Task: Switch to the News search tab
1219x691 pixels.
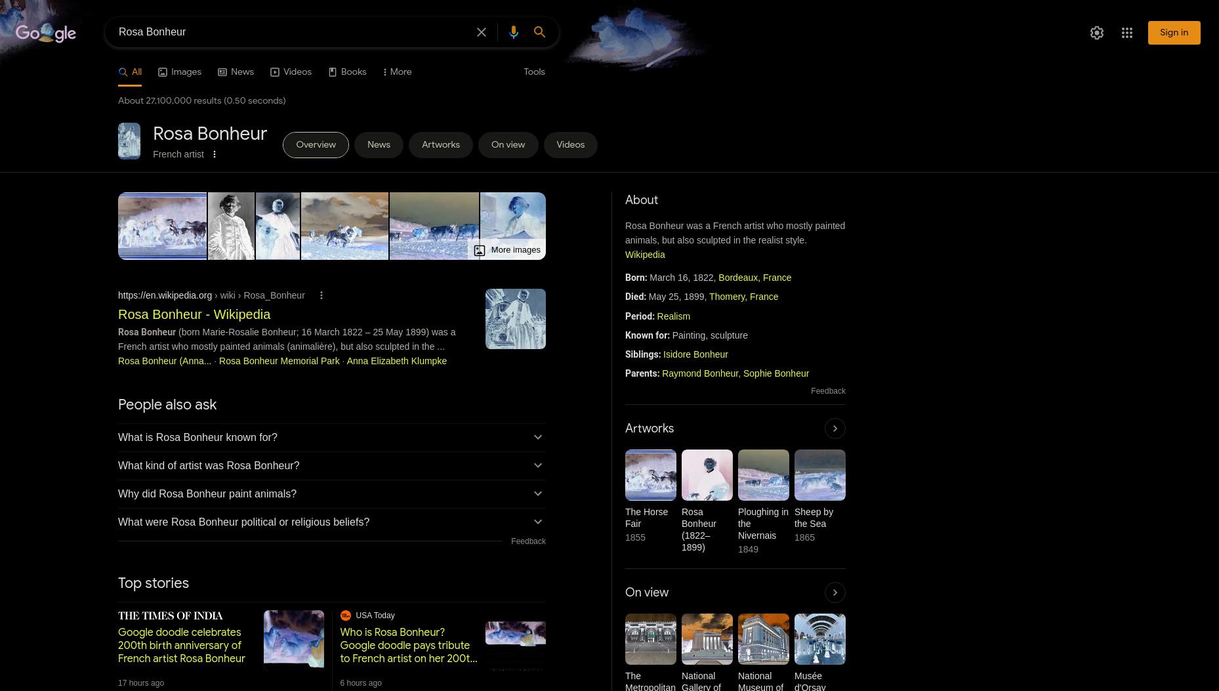Action: (x=236, y=72)
